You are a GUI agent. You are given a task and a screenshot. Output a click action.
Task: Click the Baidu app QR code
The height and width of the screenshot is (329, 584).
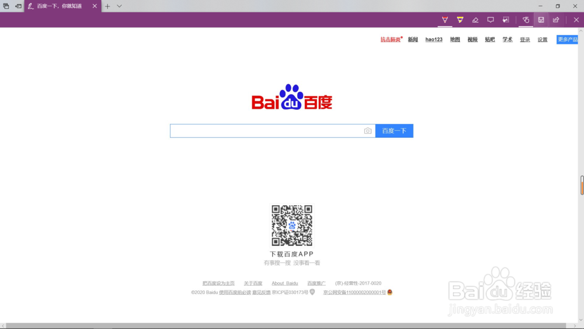point(291,226)
